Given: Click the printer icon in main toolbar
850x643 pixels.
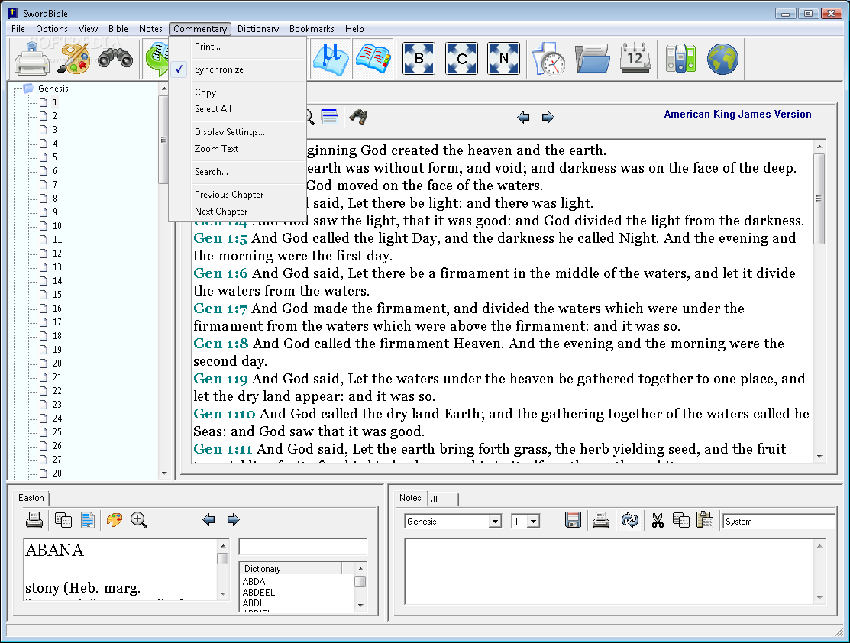Looking at the screenshot, I should coord(31,59).
